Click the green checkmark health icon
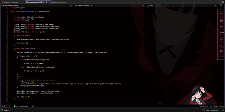 pos(15,106)
